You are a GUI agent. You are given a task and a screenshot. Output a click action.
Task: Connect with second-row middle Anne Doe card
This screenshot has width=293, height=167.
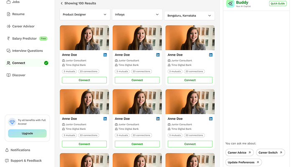click(x=137, y=144)
